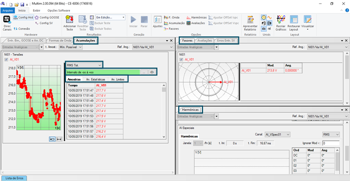Switch to the Opções Software tab
The height and width of the screenshot is (181, 350).
tap(59, 10)
